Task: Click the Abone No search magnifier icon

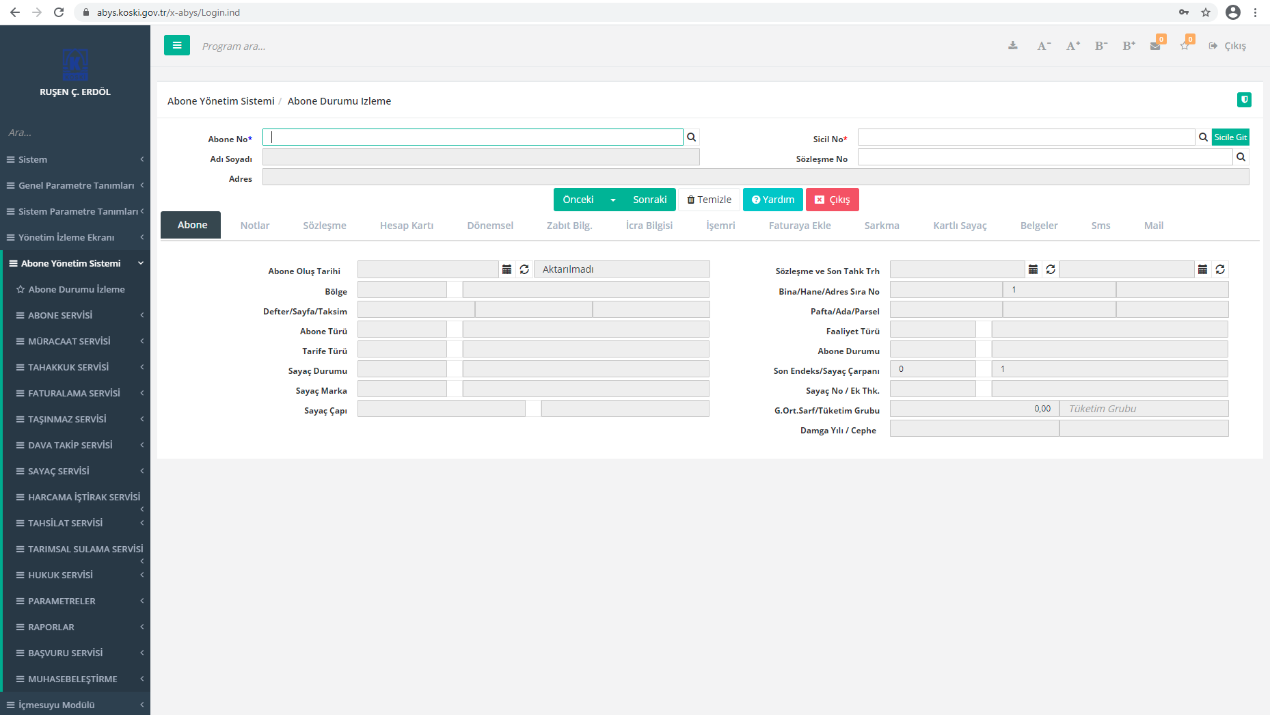Action: [691, 137]
